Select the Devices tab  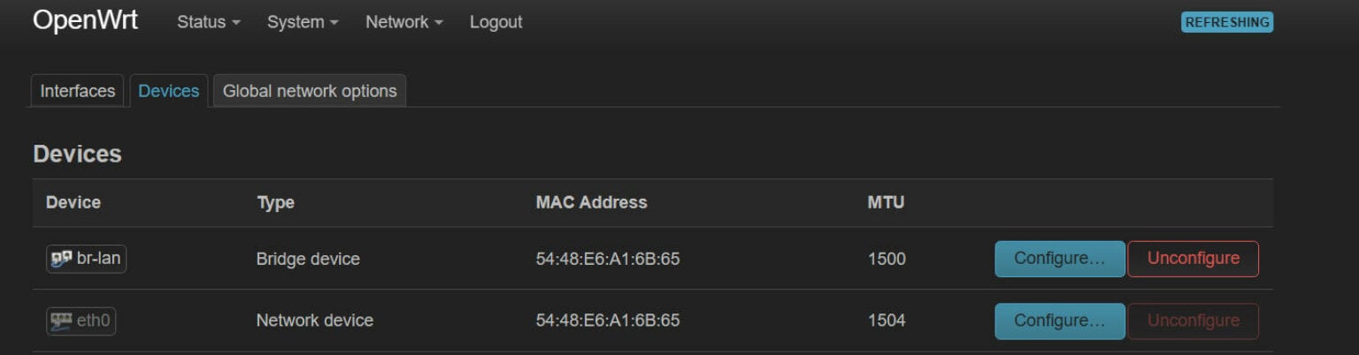click(x=169, y=91)
